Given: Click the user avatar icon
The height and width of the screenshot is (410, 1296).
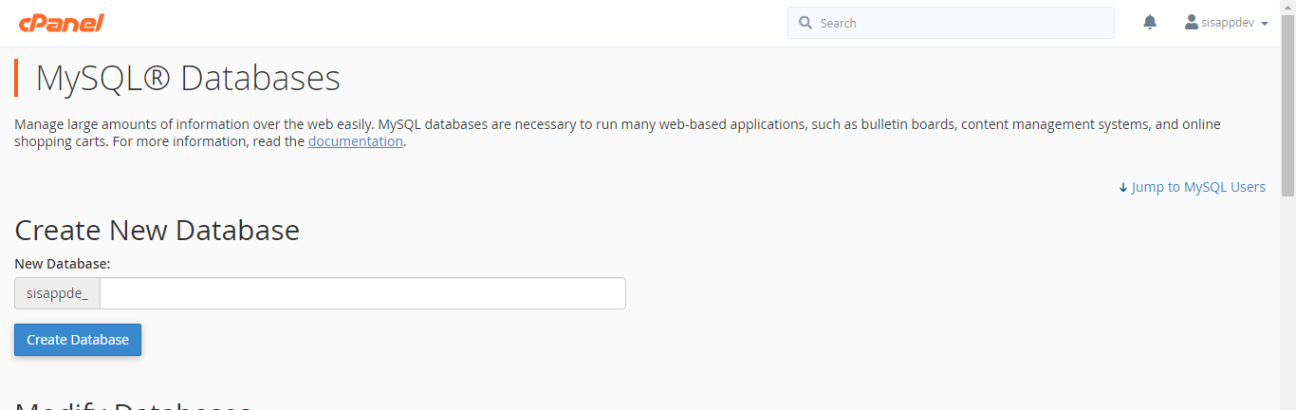Looking at the screenshot, I should [x=1192, y=22].
